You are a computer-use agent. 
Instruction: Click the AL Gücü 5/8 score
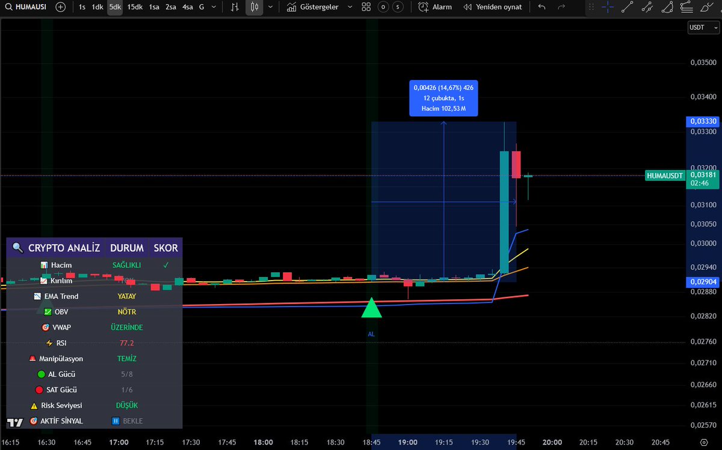tap(127, 374)
